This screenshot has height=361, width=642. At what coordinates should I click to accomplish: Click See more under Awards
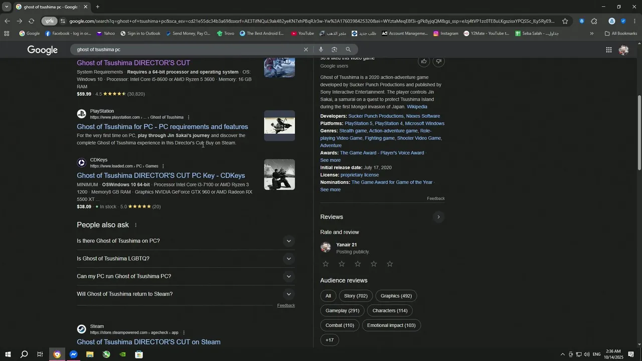pos(331,160)
